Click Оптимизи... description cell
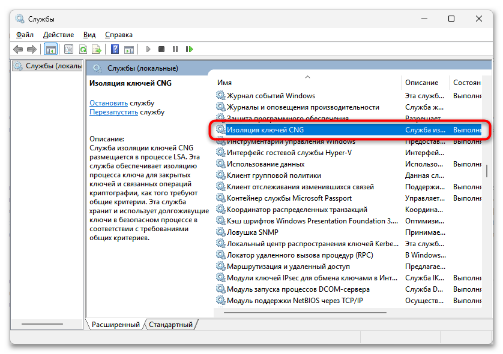This screenshot has width=503, height=354. coord(424,220)
